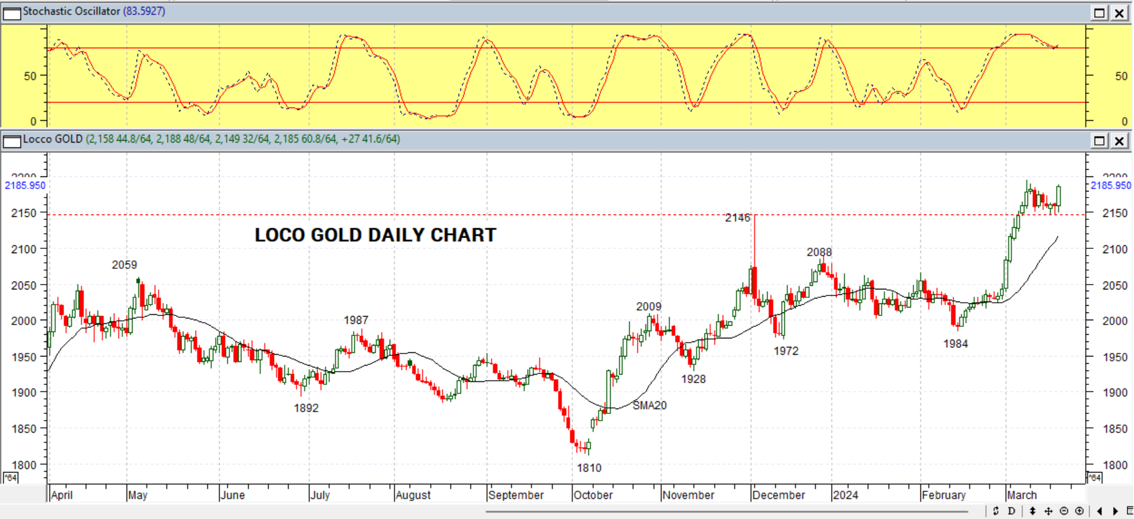Click the D daily periodicity button

[x=1011, y=511]
